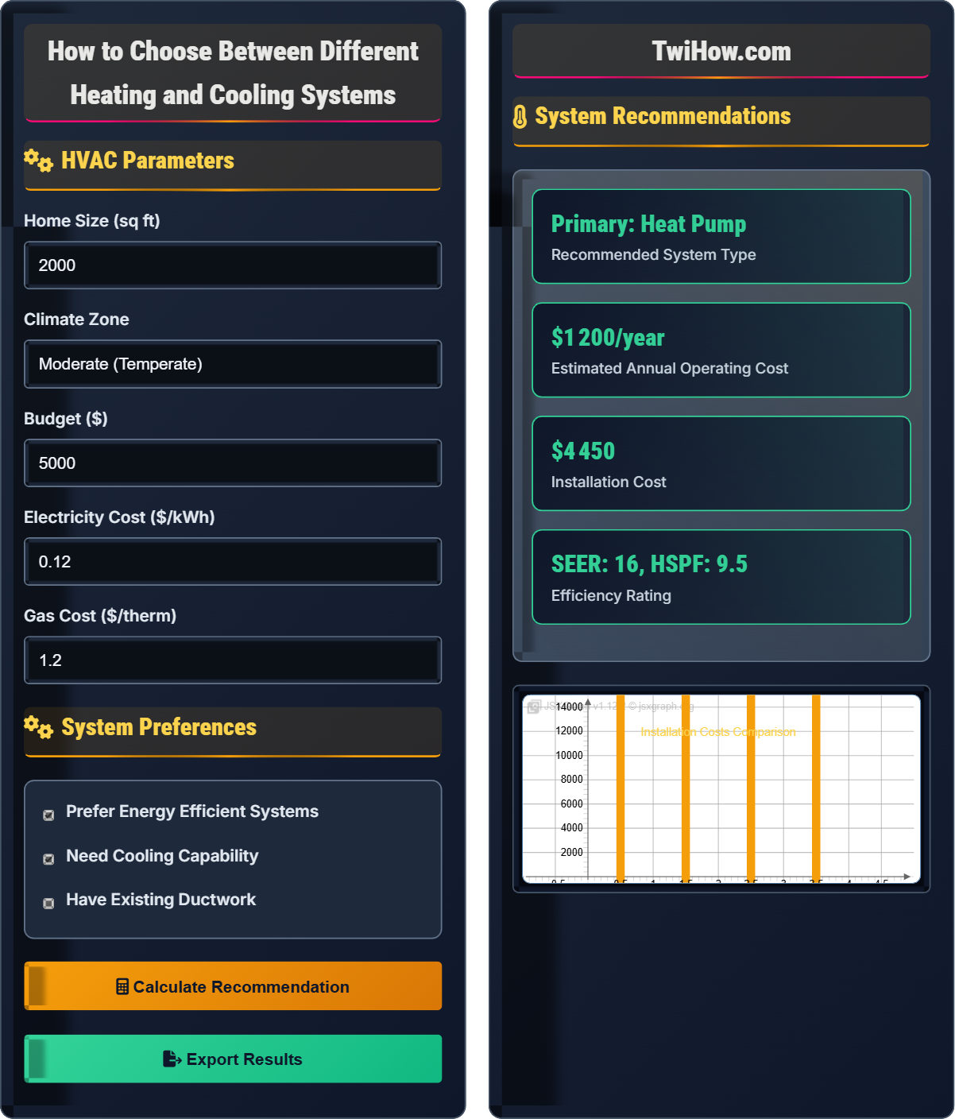The image size is (955, 1119).
Task: Click the export file icon
Action: [172, 1059]
